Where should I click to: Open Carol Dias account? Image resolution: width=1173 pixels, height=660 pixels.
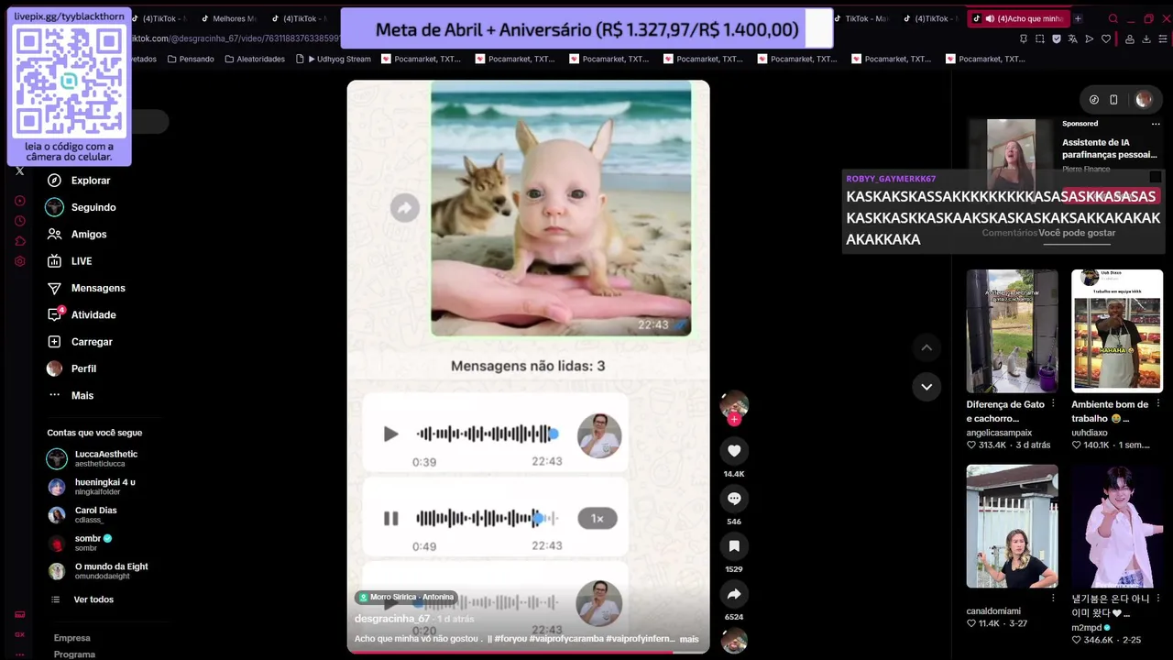click(82, 514)
